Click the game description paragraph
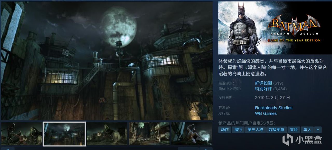The image size is (332, 150). (x=273, y=68)
